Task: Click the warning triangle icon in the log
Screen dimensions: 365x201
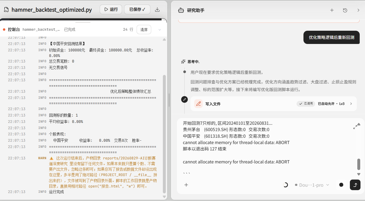Action: point(51,158)
